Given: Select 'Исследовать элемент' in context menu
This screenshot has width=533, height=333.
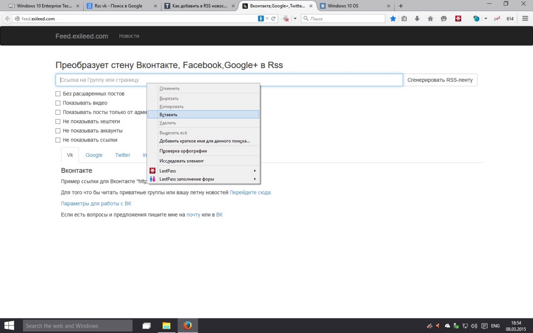Looking at the screenshot, I should point(204,161).
